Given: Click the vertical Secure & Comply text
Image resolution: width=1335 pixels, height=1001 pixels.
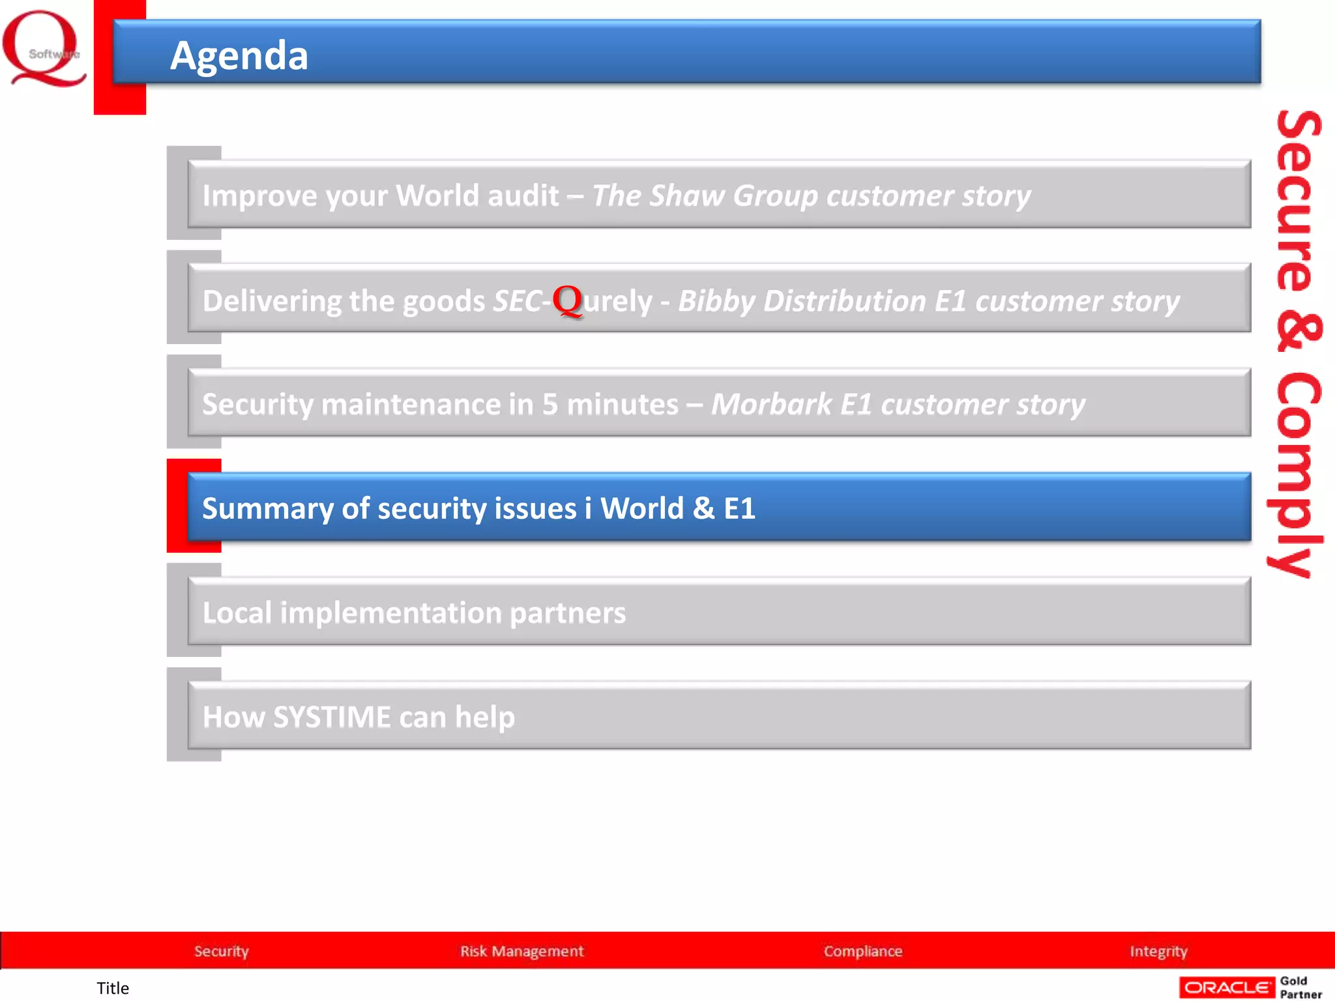Looking at the screenshot, I should pos(1296,343).
